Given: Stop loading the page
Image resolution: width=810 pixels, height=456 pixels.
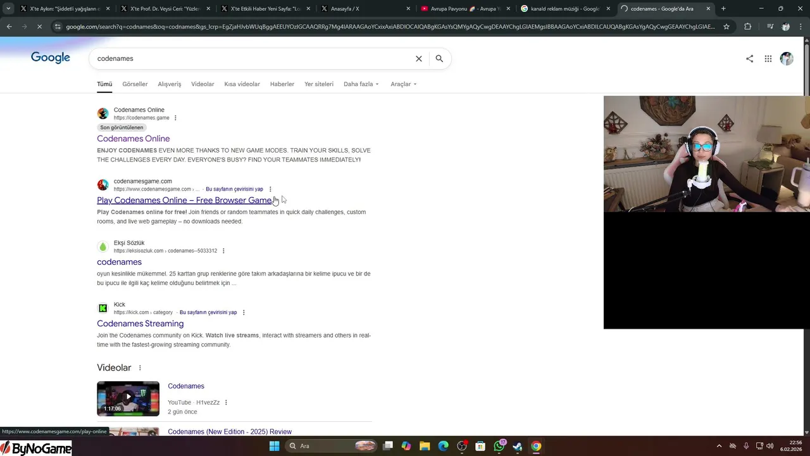Looking at the screenshot, I should [39, 27].
